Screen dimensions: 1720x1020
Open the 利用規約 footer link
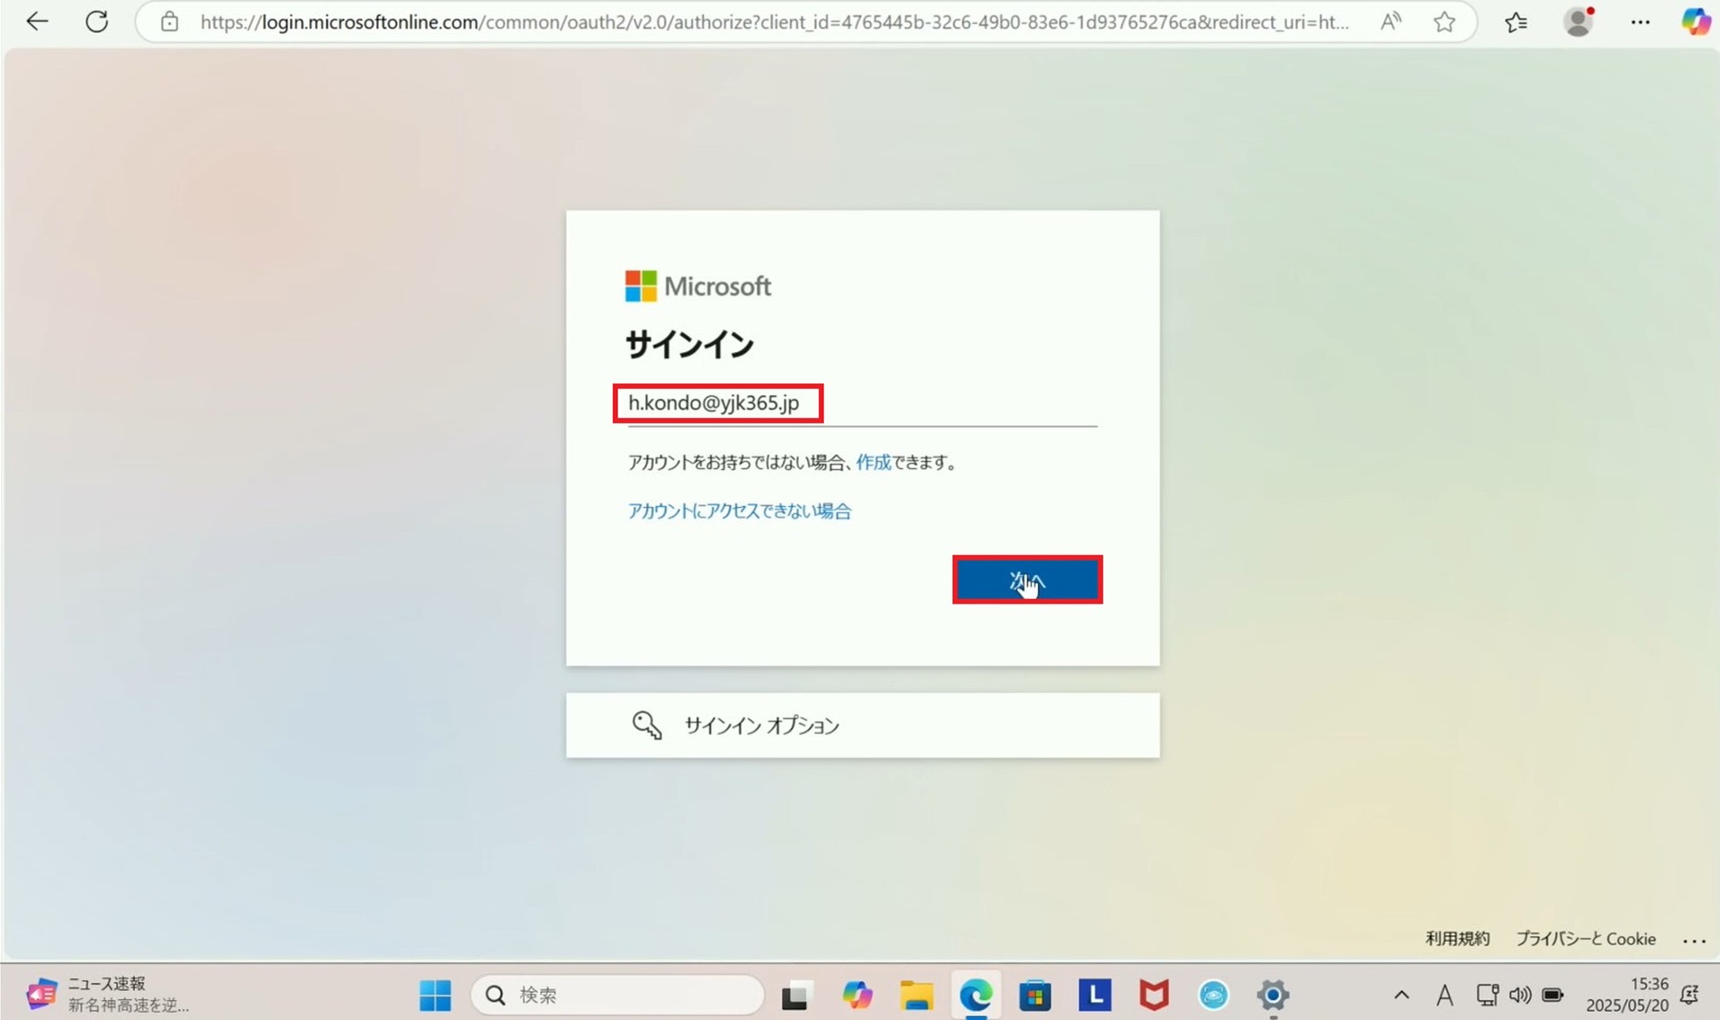click(x=1458, y=939)
